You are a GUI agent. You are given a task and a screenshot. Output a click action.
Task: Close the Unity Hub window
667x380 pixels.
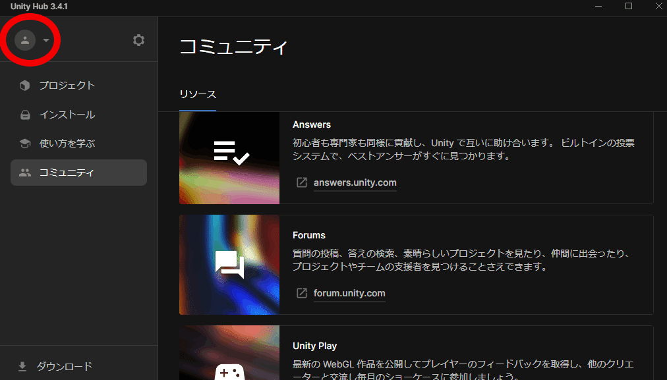coord(658,7)
